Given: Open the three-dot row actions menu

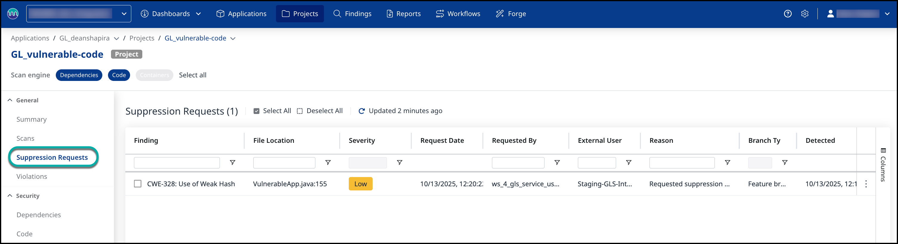Looking at the screenshot, I should pyautogui.click(x=866, y=184).
